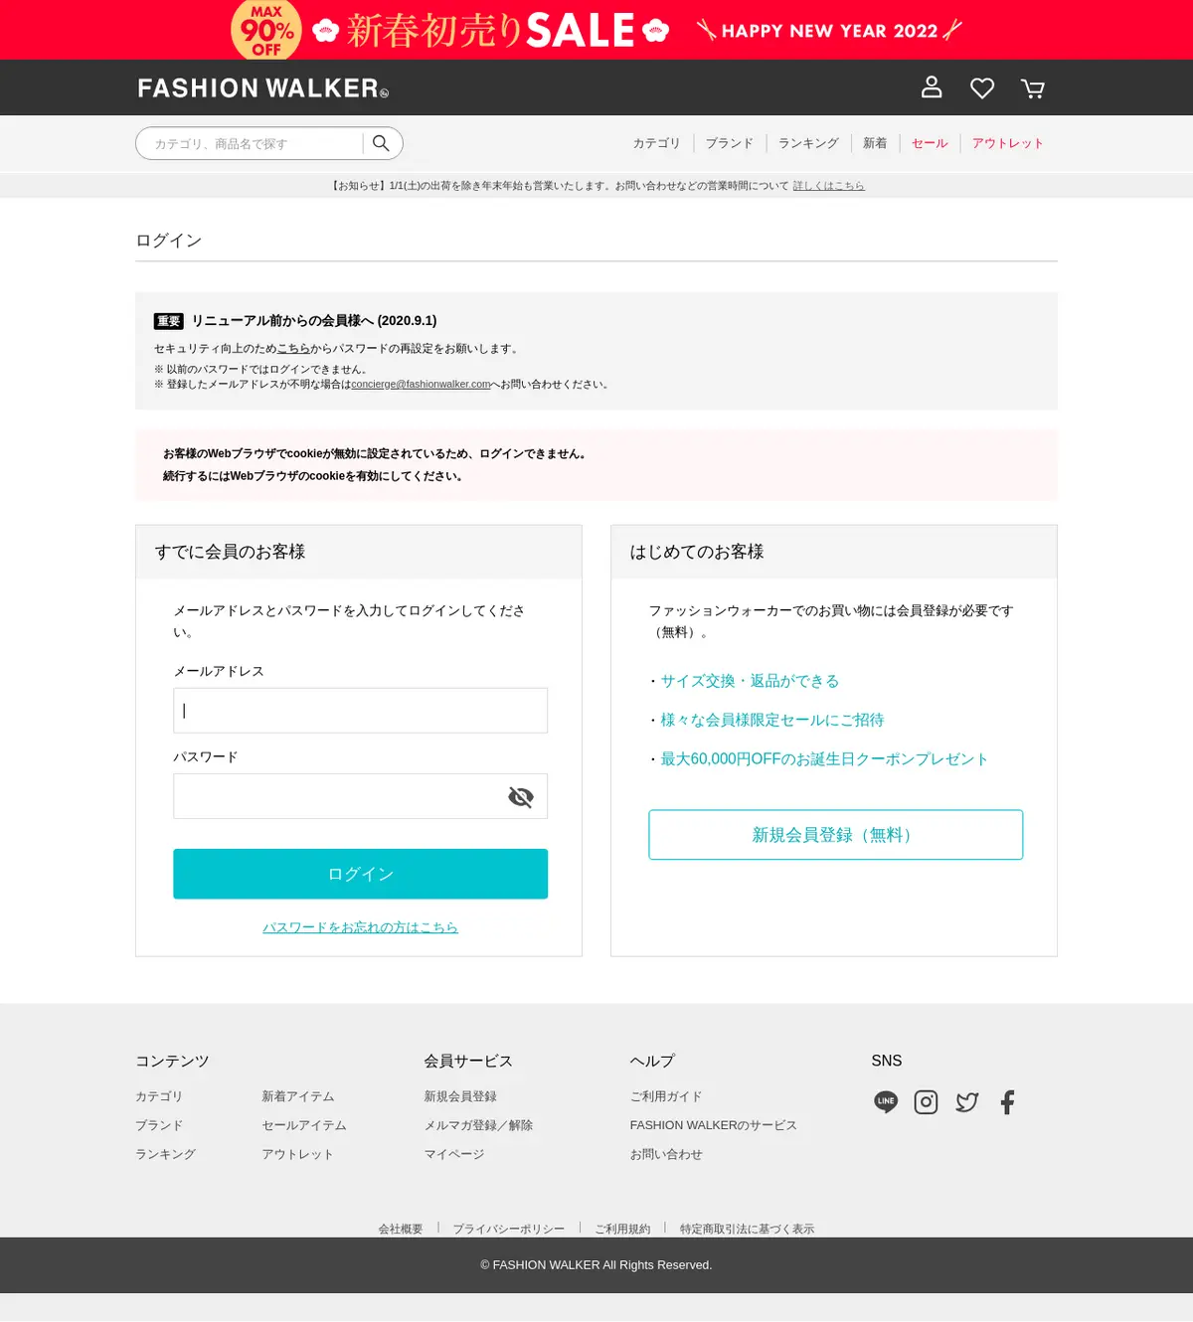
Task: Open the favorites heart icon
Action: (x=982, y=88)
